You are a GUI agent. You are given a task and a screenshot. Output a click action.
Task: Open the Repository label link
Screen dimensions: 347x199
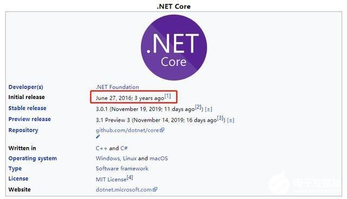point(23,130)
